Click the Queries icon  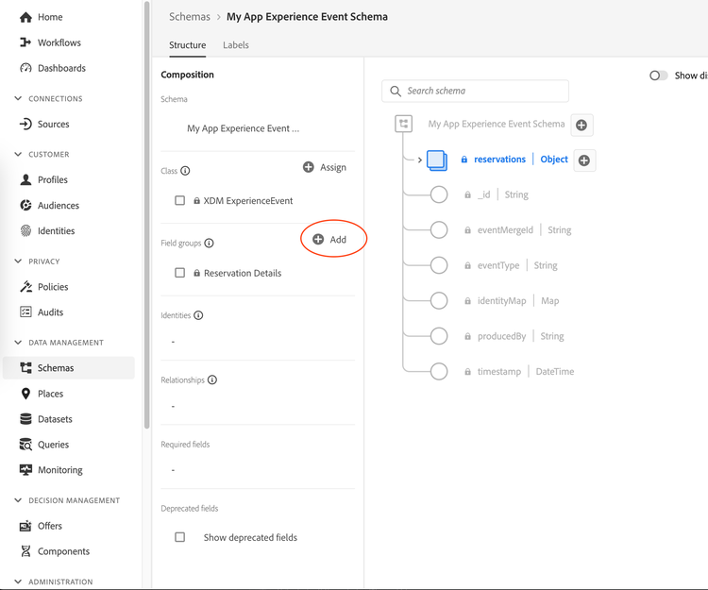pos(25,445)
